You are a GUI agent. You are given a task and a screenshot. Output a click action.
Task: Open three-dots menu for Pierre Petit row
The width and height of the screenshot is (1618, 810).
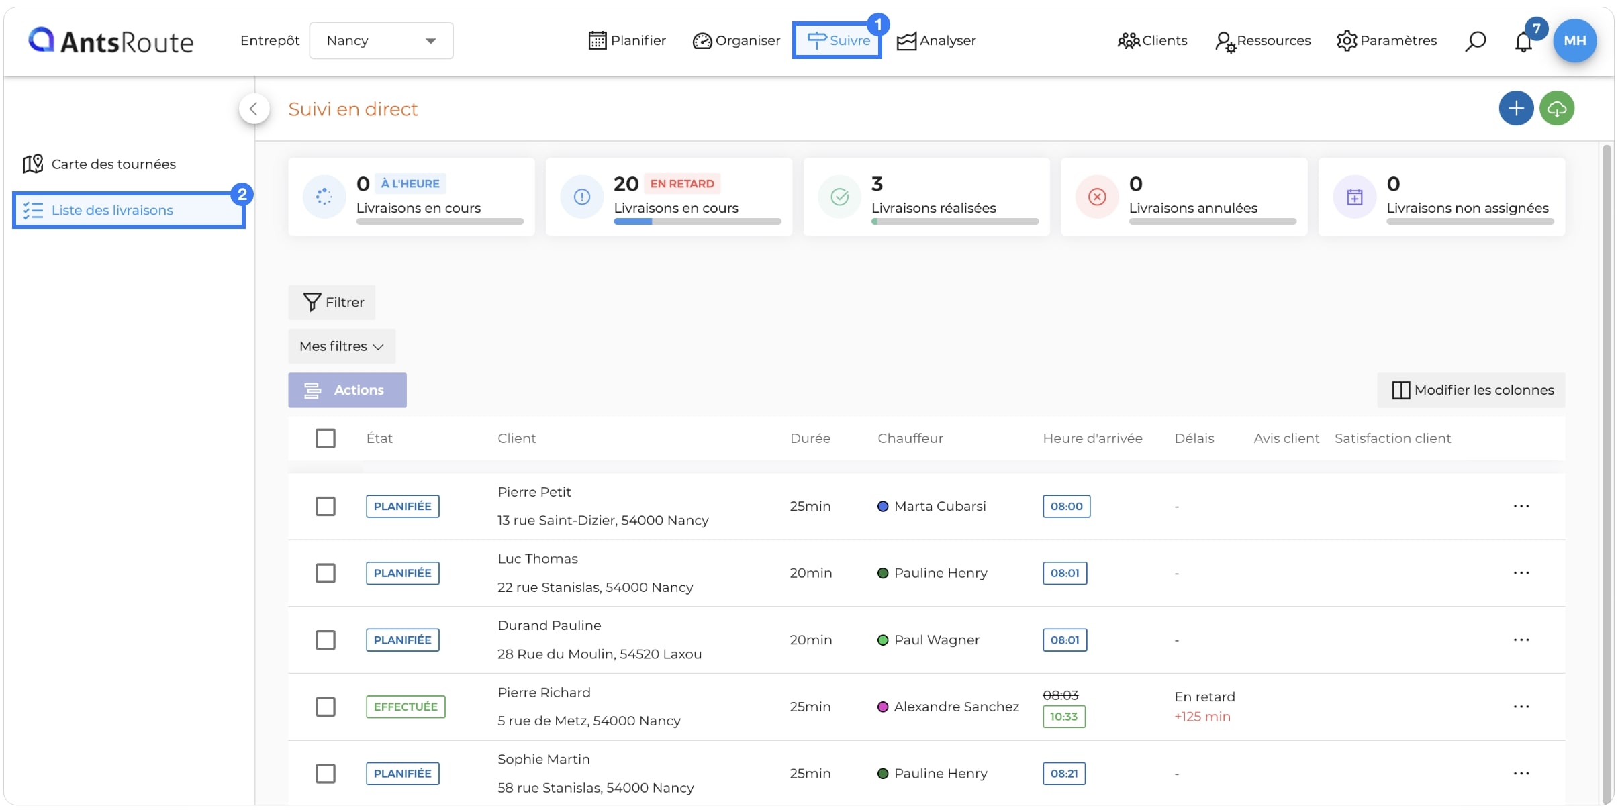1521,506
